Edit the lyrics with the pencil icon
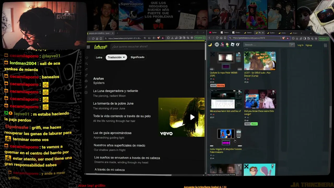 pyautogui.click(x=86, y=87)
